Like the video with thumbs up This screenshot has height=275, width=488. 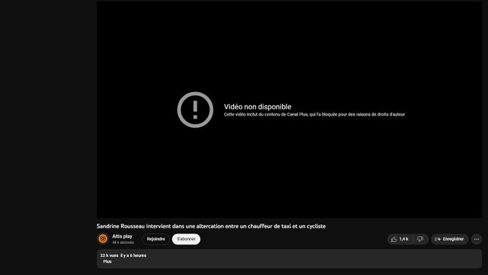[400, 239]
